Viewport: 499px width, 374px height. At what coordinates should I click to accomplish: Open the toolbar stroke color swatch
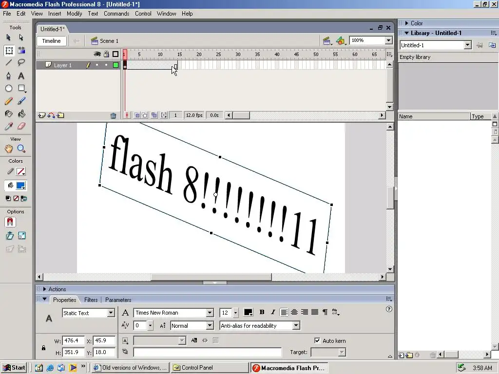(21, 172)
